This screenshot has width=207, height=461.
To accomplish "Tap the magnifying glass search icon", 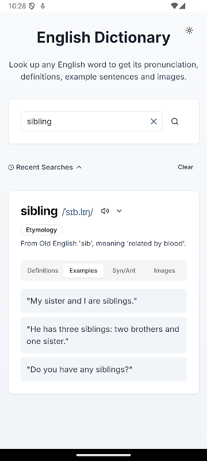I will coord(175,122).
